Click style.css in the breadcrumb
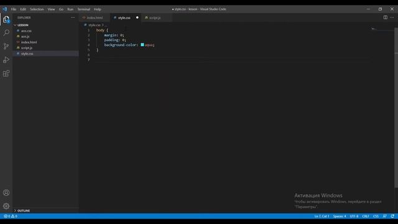This screenshot has width=398, height=224. pos(95,25)
